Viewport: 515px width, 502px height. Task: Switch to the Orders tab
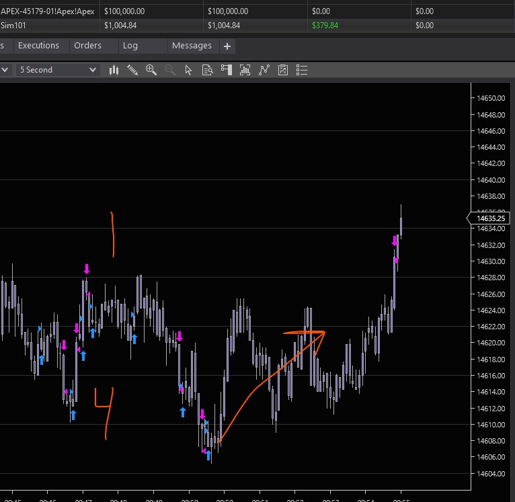coord(87,46)
